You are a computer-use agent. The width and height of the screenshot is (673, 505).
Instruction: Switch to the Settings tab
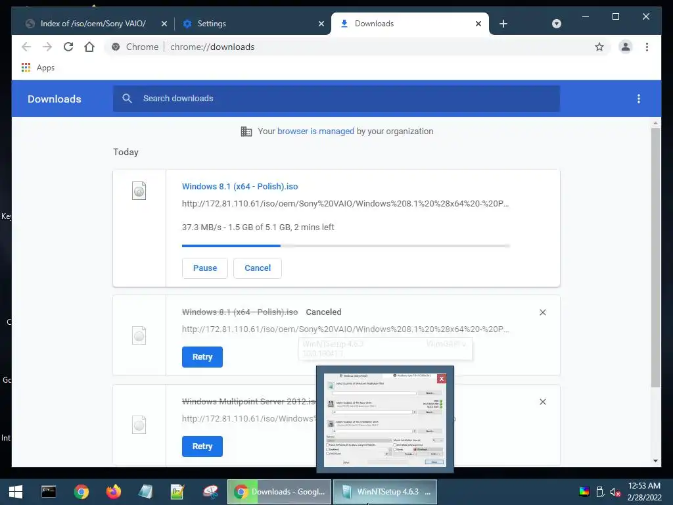click(253, 24)
